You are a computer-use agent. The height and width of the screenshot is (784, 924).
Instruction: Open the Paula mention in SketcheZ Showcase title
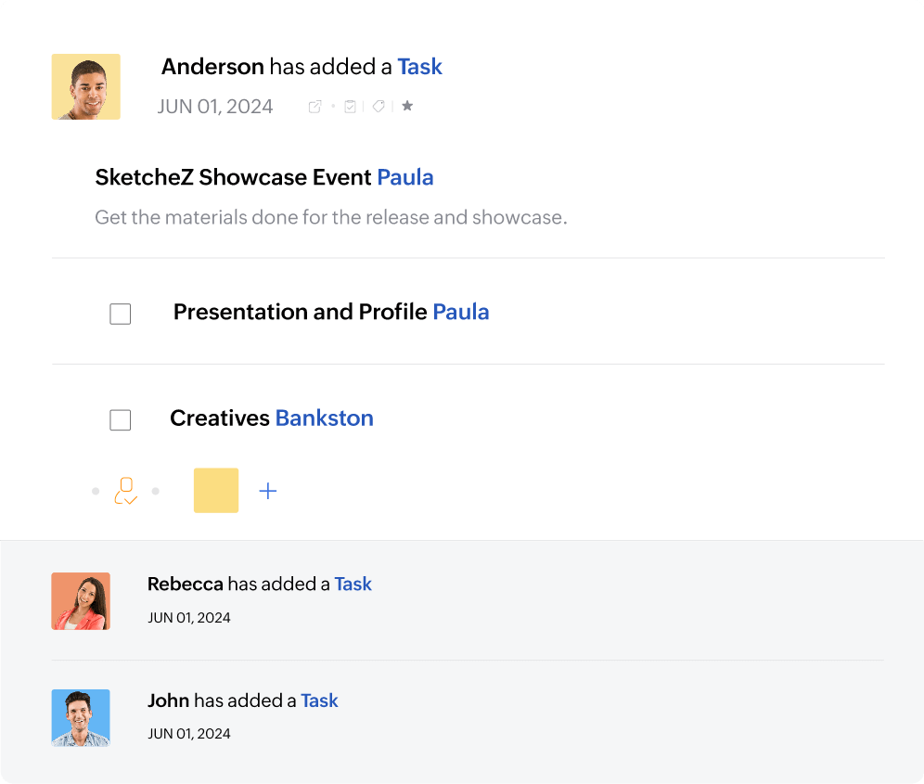405,177
